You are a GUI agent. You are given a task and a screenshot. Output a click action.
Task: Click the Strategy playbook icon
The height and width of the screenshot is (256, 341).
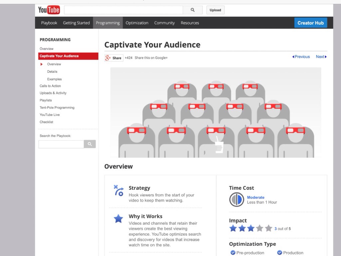(118, 190)
